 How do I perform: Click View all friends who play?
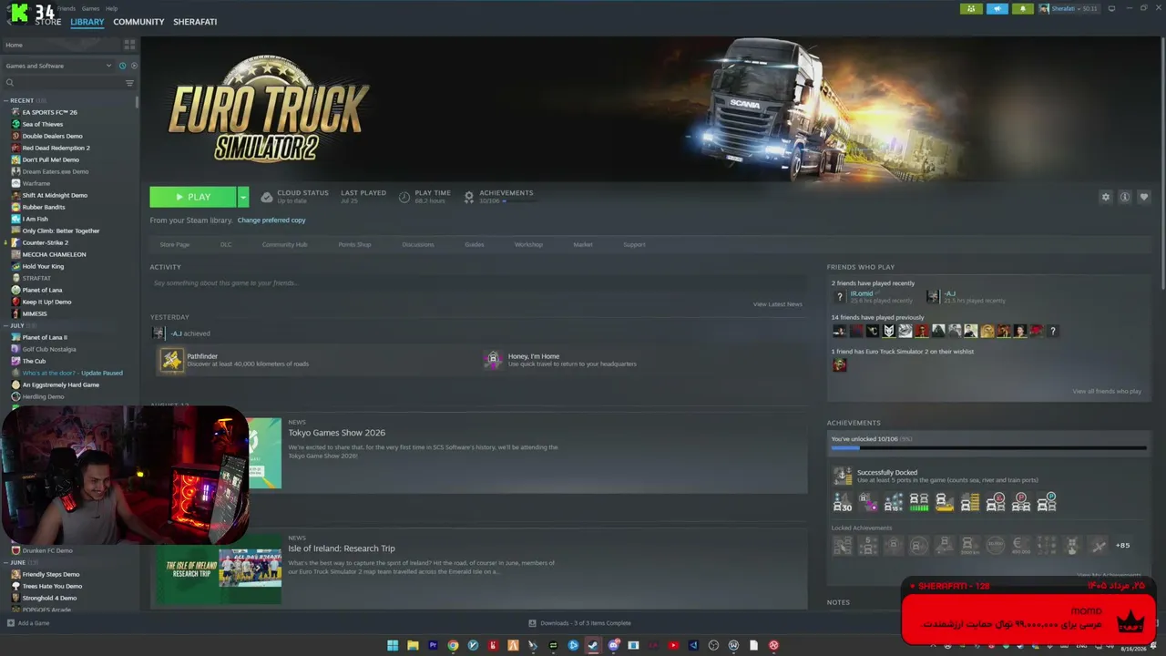pyautogui.click(x=1107, y=392)
